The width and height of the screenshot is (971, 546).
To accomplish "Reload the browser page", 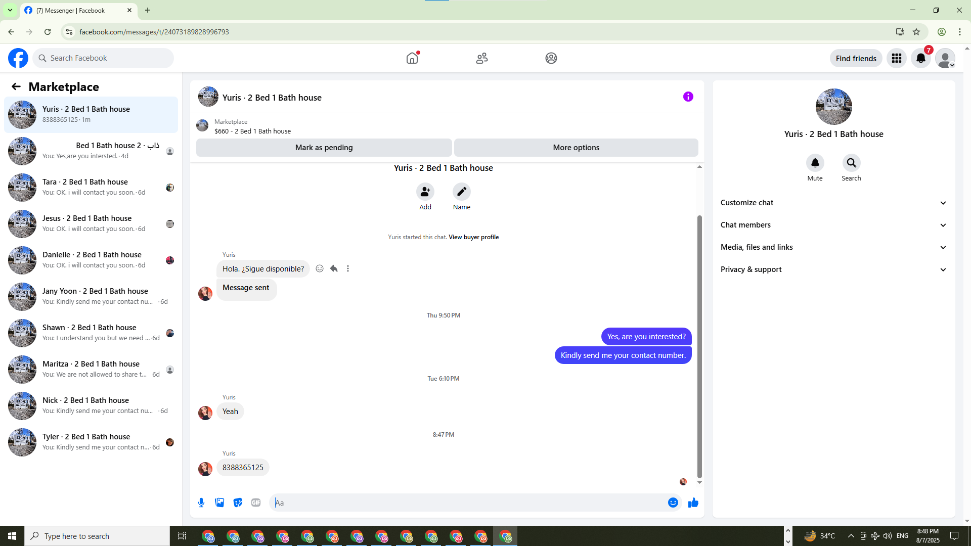I will tap(48, 32).
